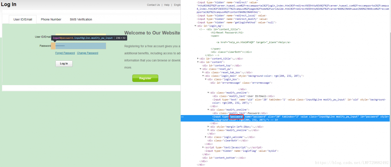This screenshot has width=391, height=167.
Task: Select the div id="content_top" line
Action: [222, 65]
